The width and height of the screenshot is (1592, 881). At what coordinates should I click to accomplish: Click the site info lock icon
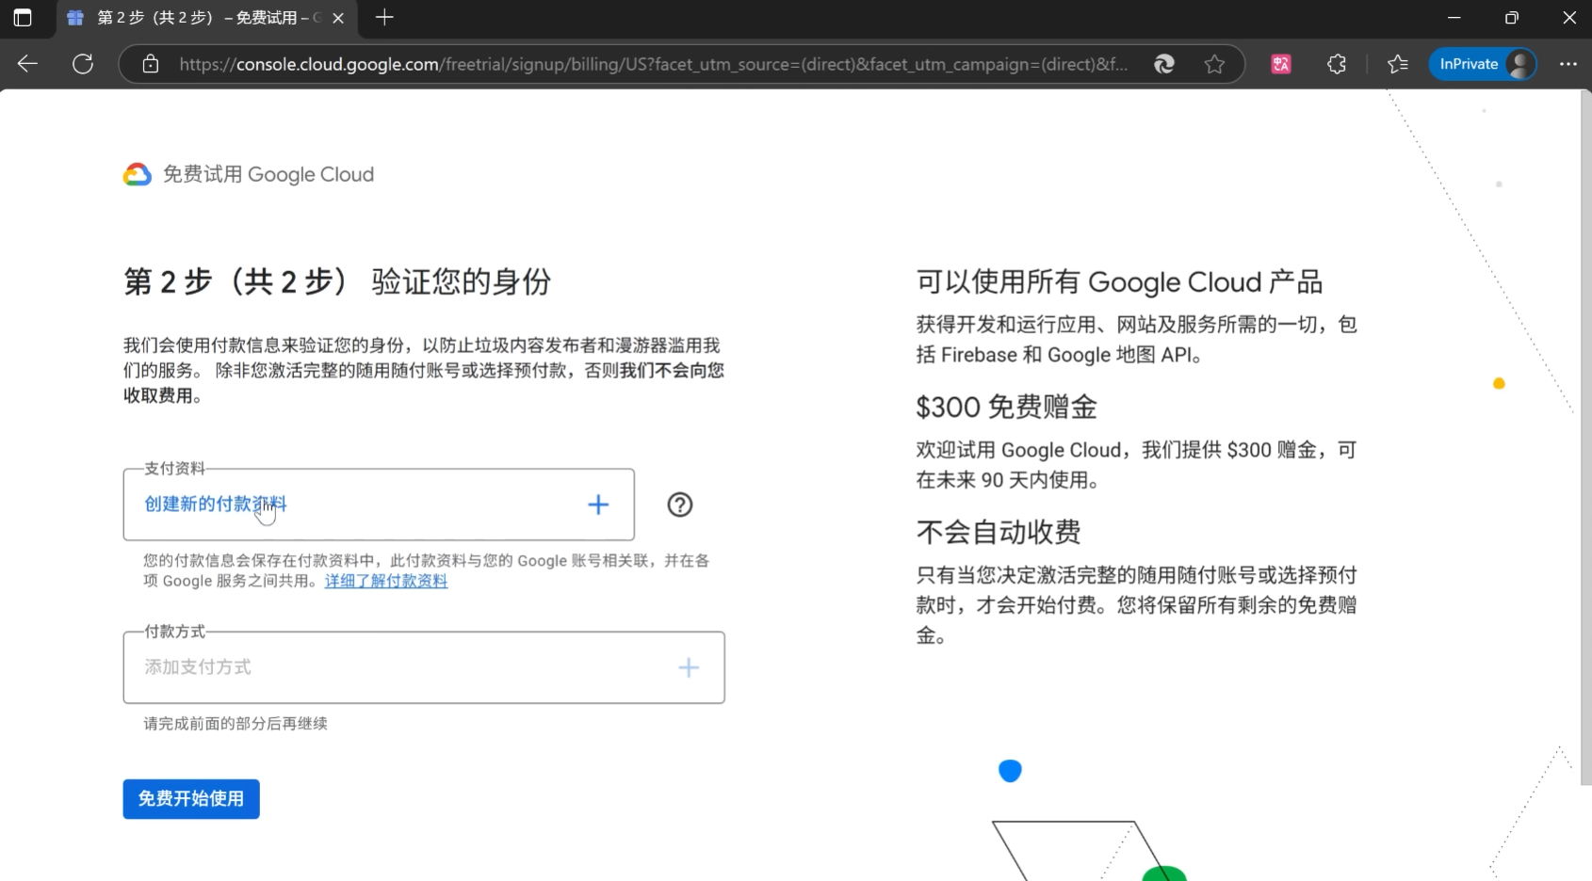[x=151, y=64]
